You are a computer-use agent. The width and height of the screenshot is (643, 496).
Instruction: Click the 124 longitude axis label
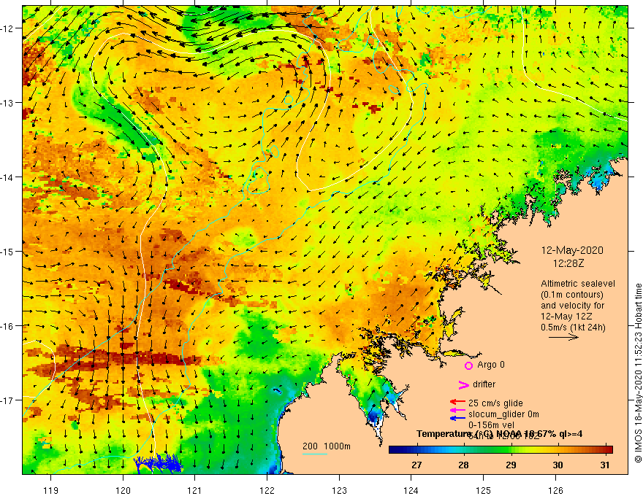point(411,490)
